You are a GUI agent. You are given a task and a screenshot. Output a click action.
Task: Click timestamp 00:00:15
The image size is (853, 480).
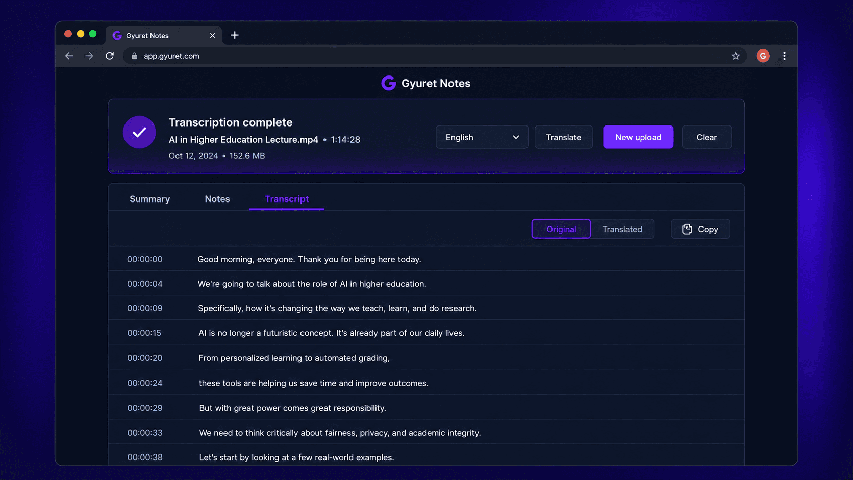[x=144, y=333]
